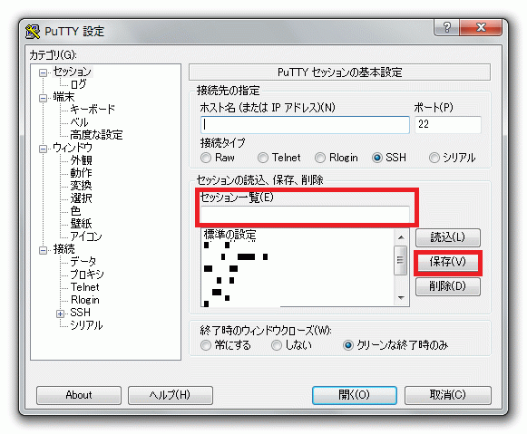Click the 保存(V) save button
Screen dimensions: 527x434
(448, 262)
